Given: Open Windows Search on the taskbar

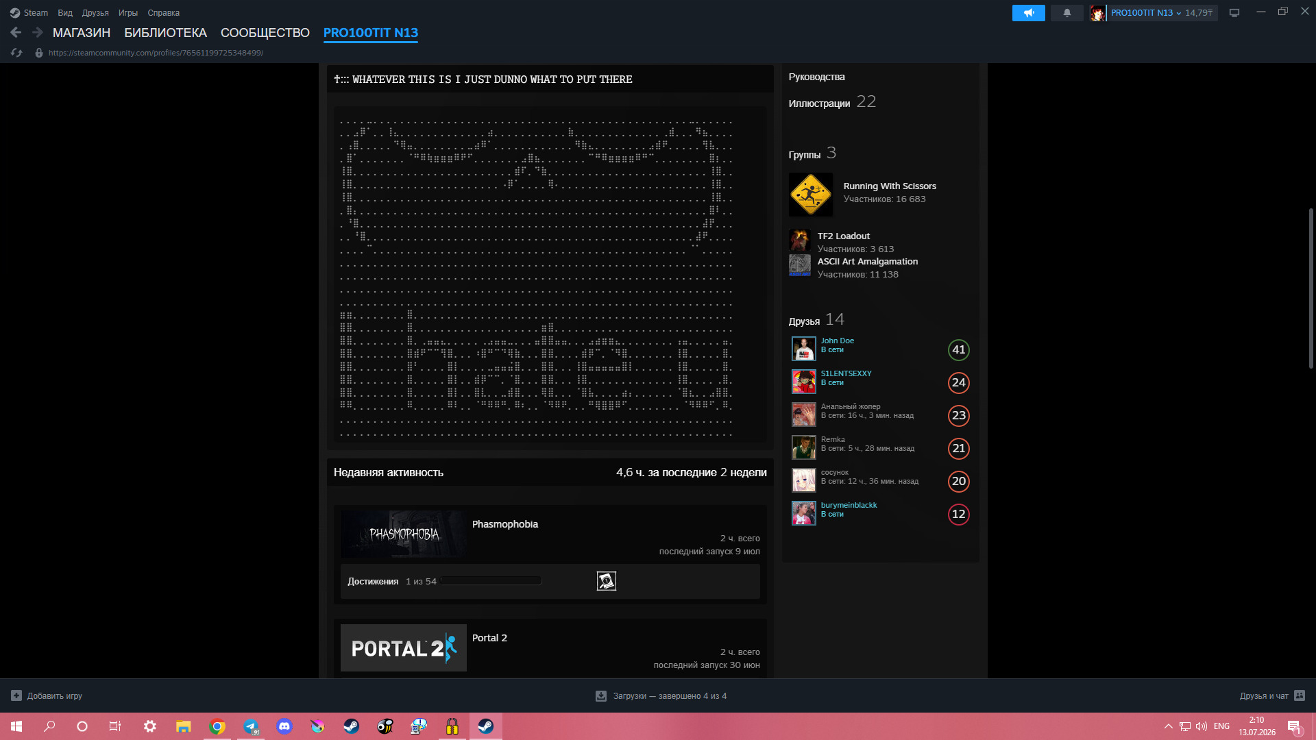Looking at the screenshot, I should pos(49,726).
